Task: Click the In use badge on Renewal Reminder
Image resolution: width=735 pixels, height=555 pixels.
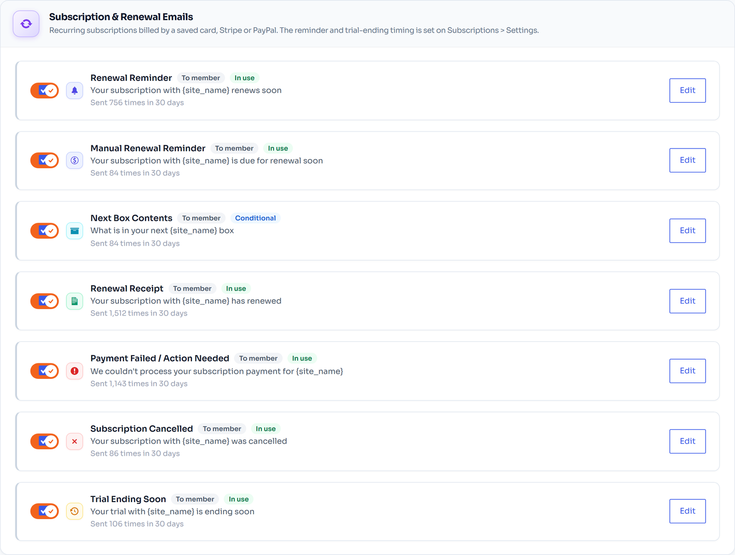Action: click(244, 78)
